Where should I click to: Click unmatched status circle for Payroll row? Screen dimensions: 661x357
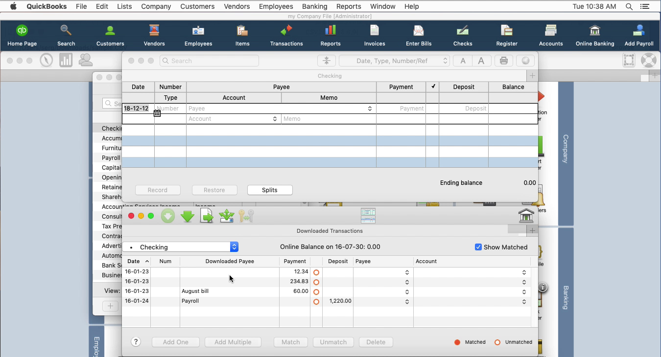(x=316, y=302)
